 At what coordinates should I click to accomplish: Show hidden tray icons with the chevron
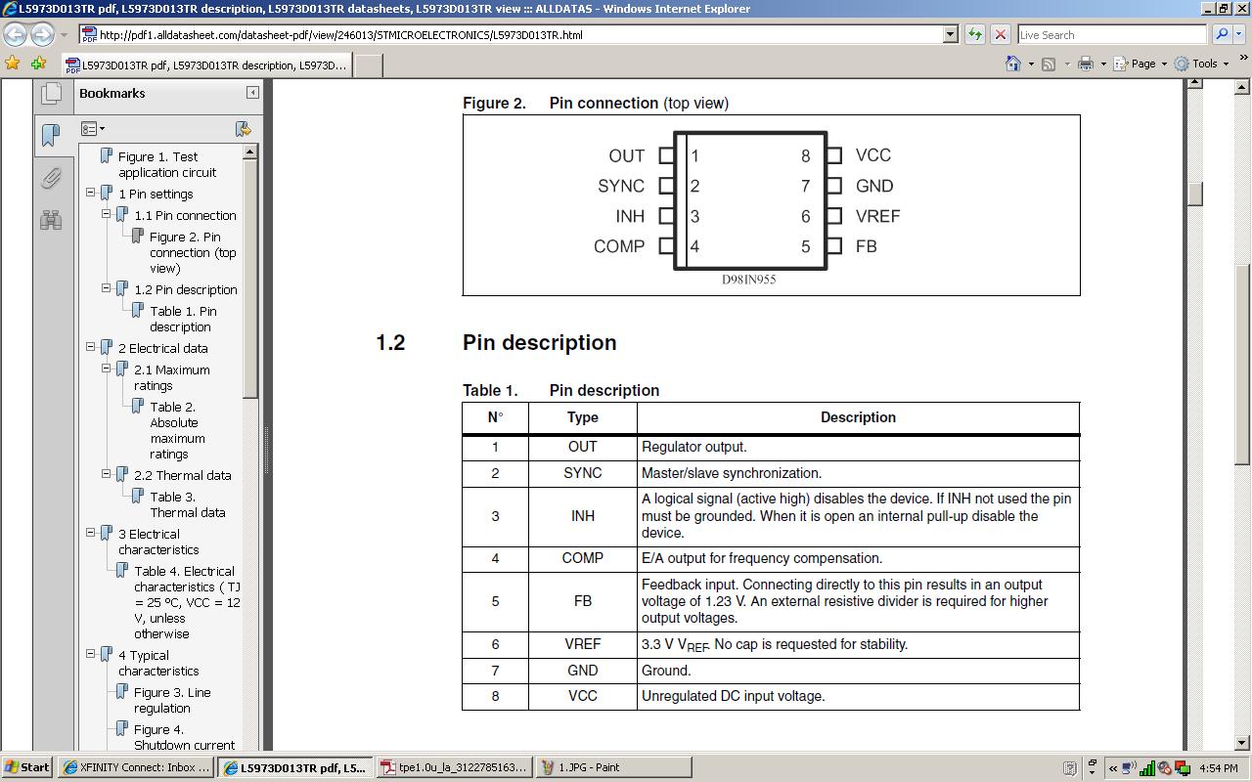tap(1112, 767)
